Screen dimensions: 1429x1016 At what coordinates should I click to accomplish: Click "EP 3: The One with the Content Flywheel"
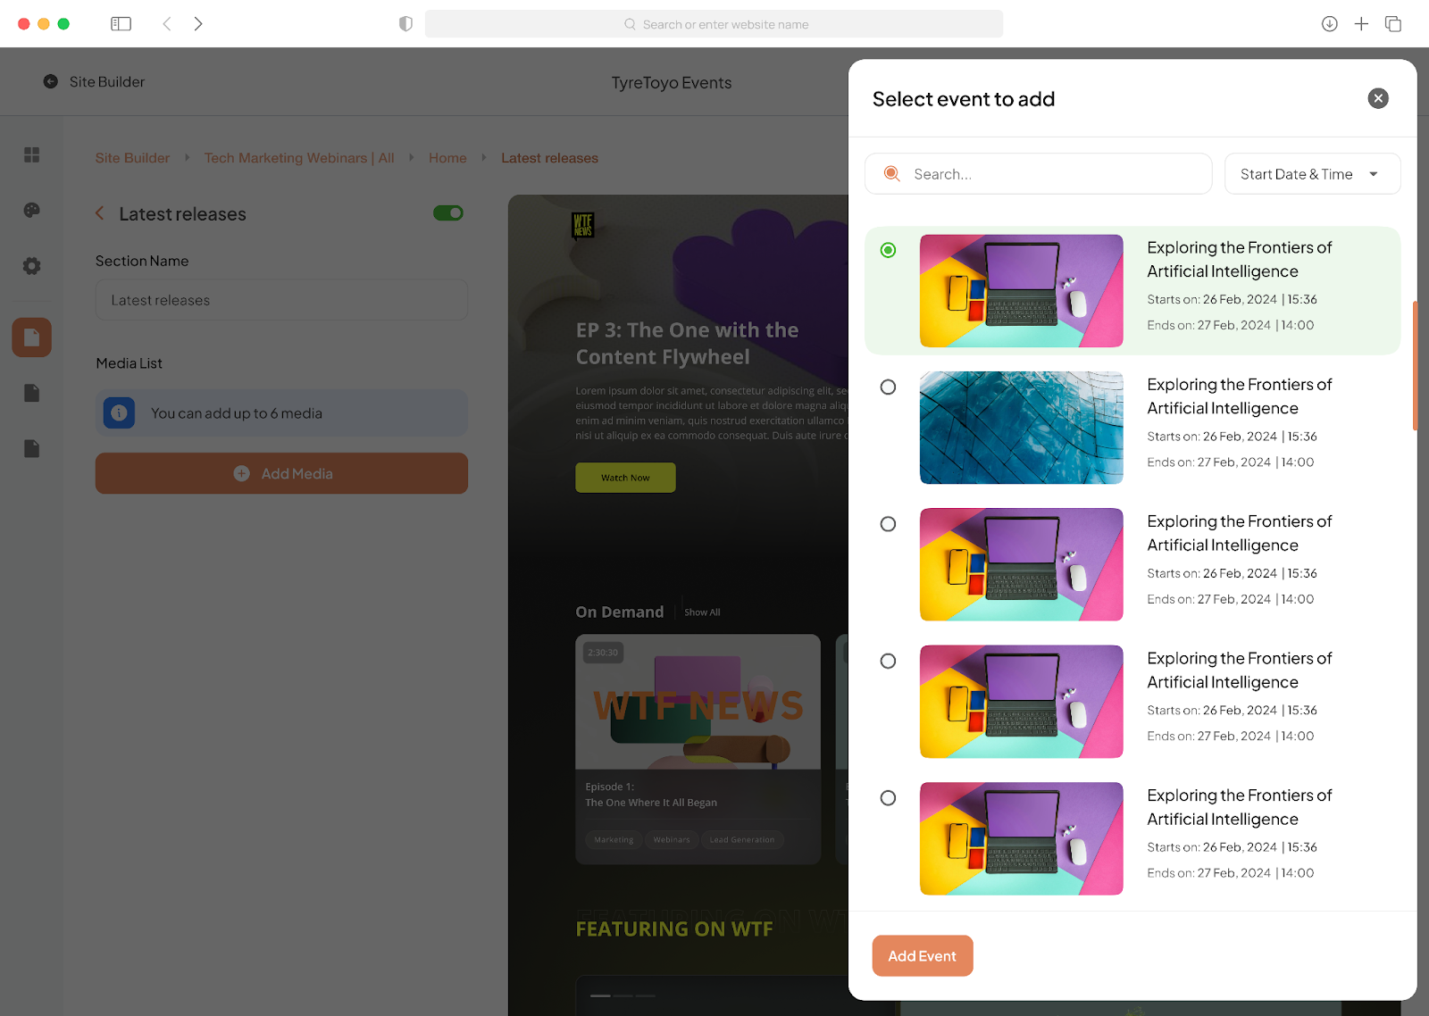tap(688, 344)
